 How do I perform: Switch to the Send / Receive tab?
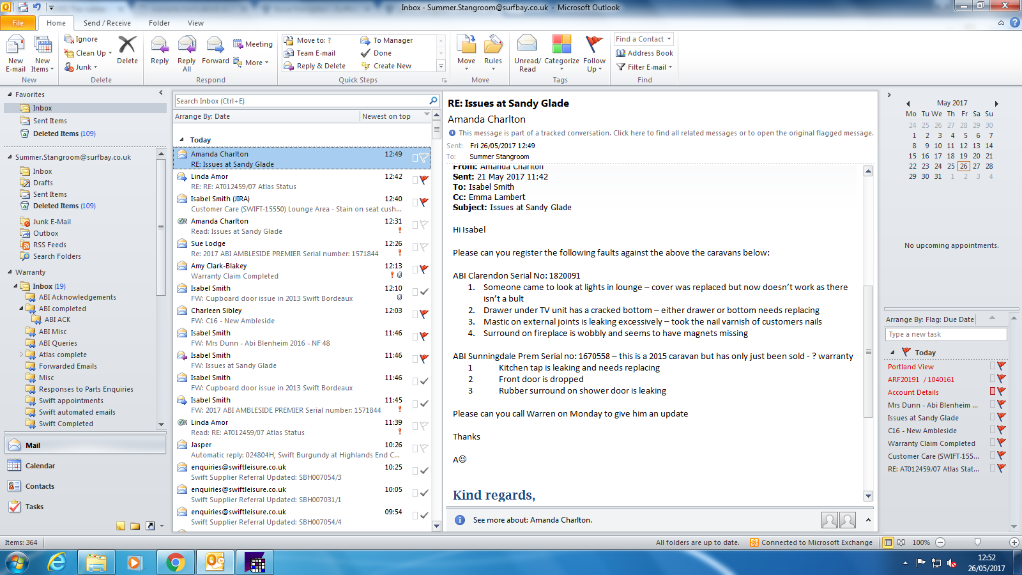pos(107,23)
